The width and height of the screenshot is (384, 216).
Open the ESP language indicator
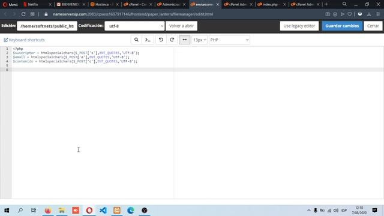tap(344, 211)
